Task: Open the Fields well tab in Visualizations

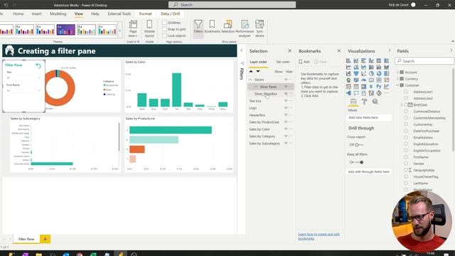Action: pyautogui.click(x=353, y=102)
